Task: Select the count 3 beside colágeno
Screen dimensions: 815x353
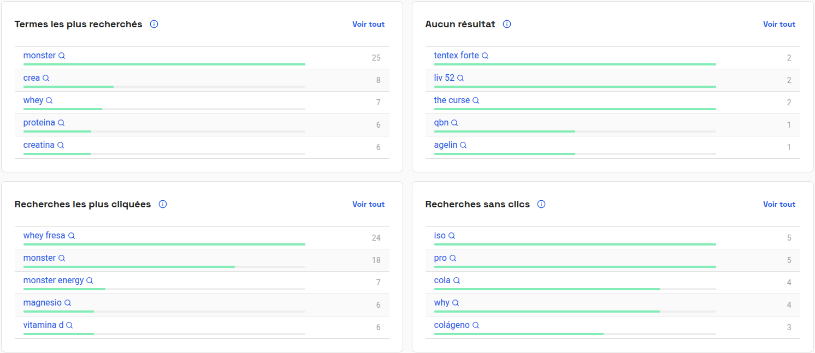Action: pos(789,327)
